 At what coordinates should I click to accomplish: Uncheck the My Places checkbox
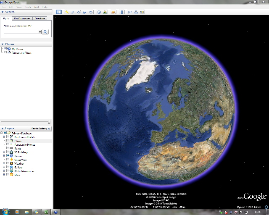click(x=5, y=49)
